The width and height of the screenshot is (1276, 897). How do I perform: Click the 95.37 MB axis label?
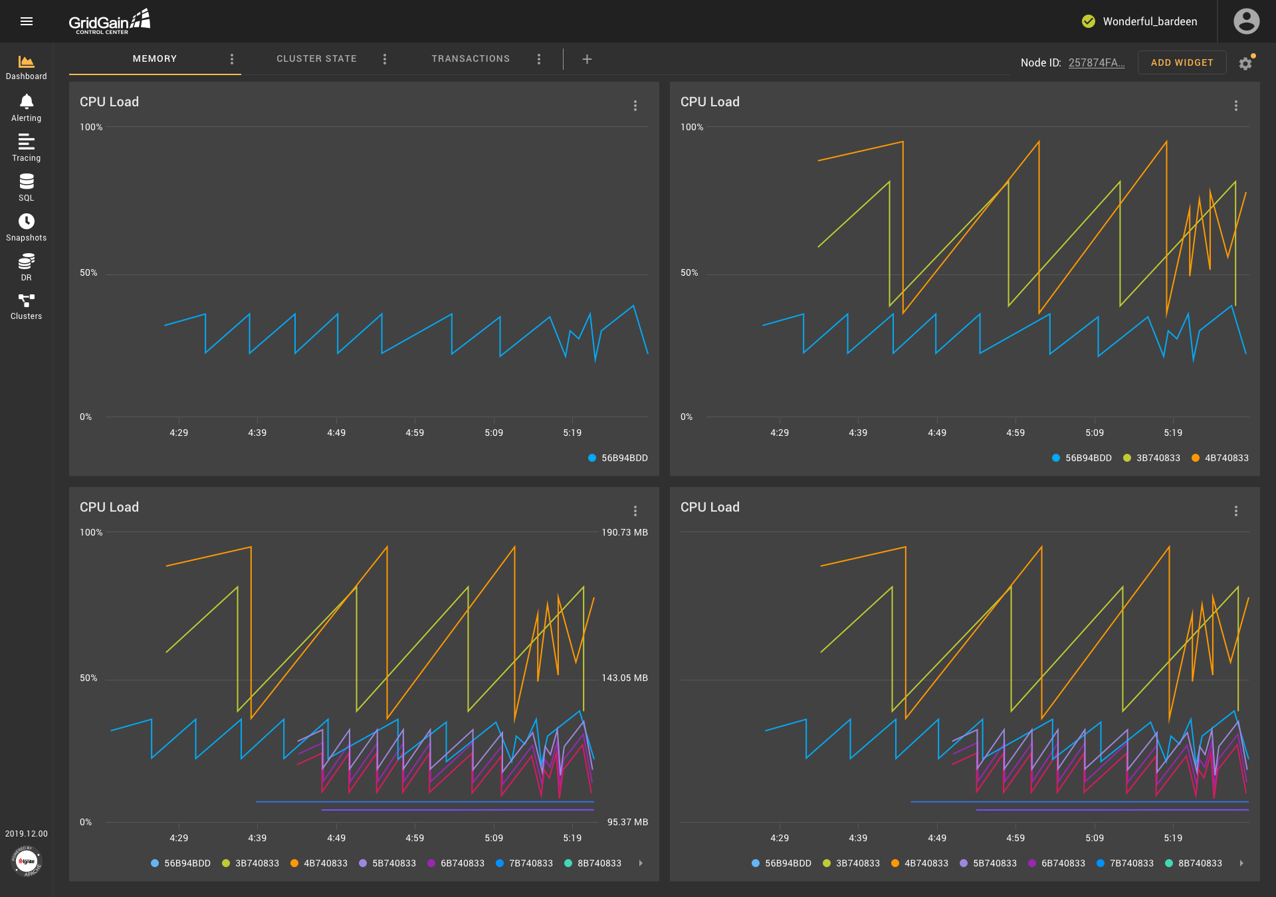pos(627,822)
